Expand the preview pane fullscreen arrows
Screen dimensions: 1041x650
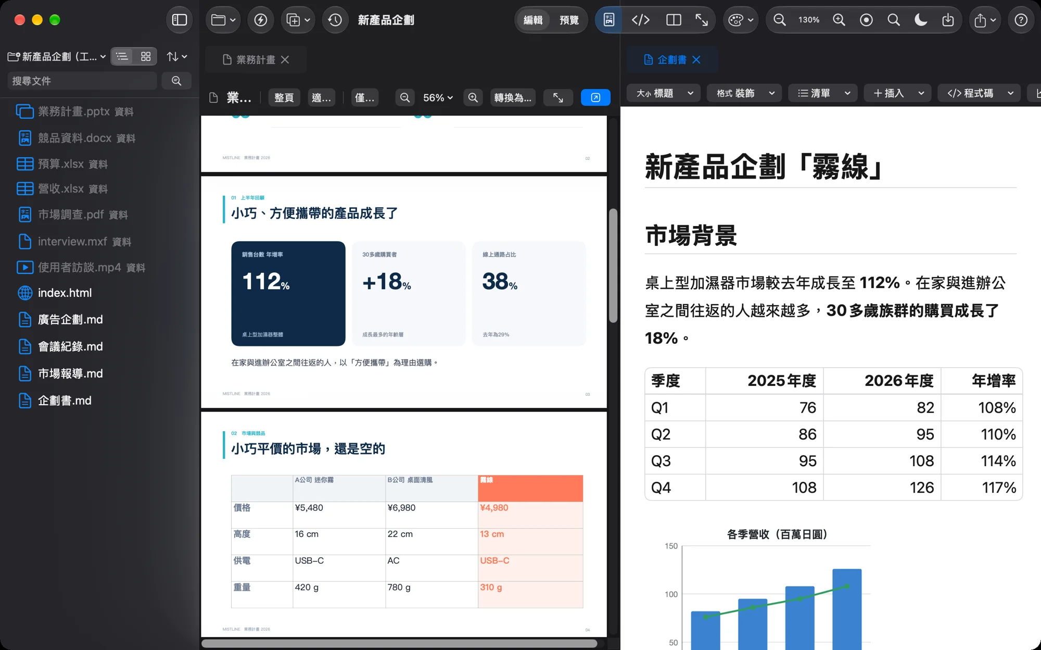pos(558,97)
